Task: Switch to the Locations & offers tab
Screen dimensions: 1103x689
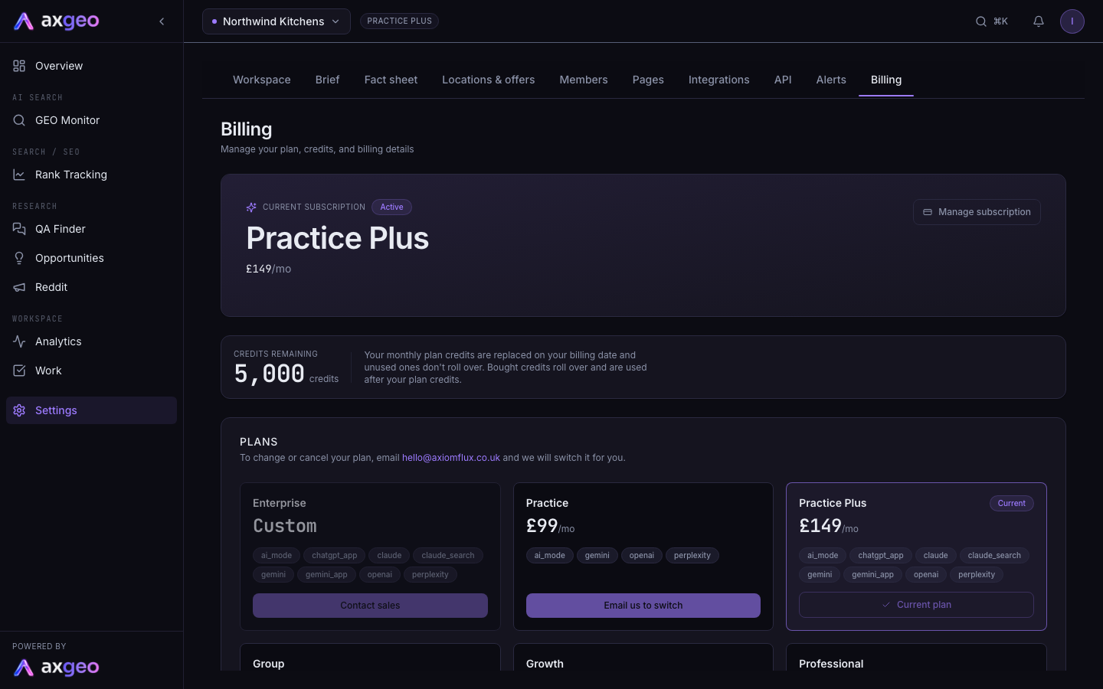Action: 489,80
